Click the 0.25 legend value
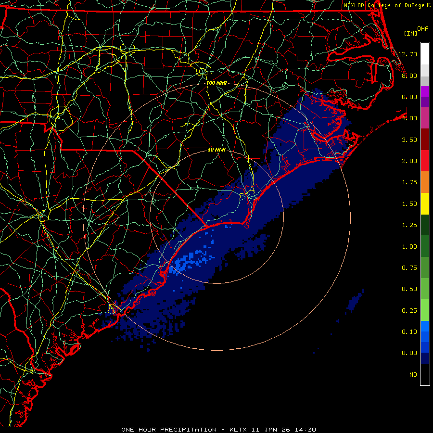The image size is (433, 433). 409,311
